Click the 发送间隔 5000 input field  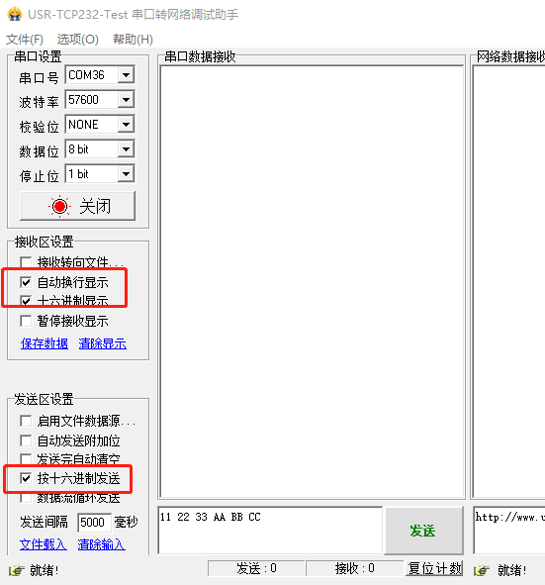[x=94, y=522]
